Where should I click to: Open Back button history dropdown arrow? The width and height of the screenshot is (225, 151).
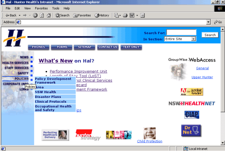20,15
